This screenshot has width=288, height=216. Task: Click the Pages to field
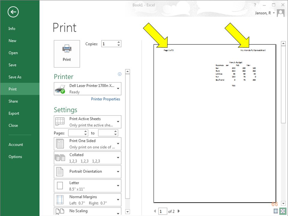[x=106, y=133]
